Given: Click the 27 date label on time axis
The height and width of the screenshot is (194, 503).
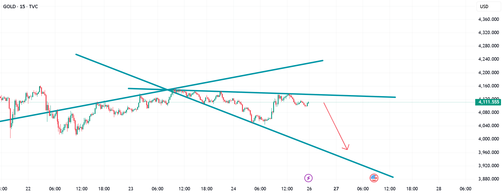Looking at the screenshot, I should pyautogui.click(x=336, y=189).
